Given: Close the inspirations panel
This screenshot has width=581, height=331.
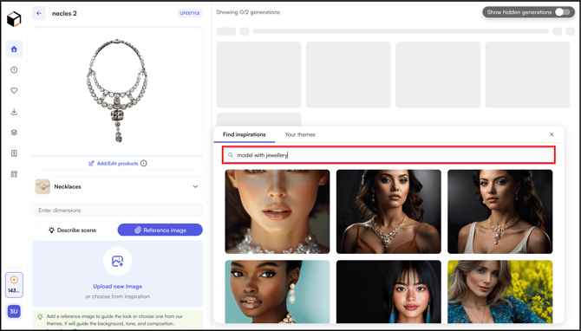Looking at the screenshot, I should 552,134.
